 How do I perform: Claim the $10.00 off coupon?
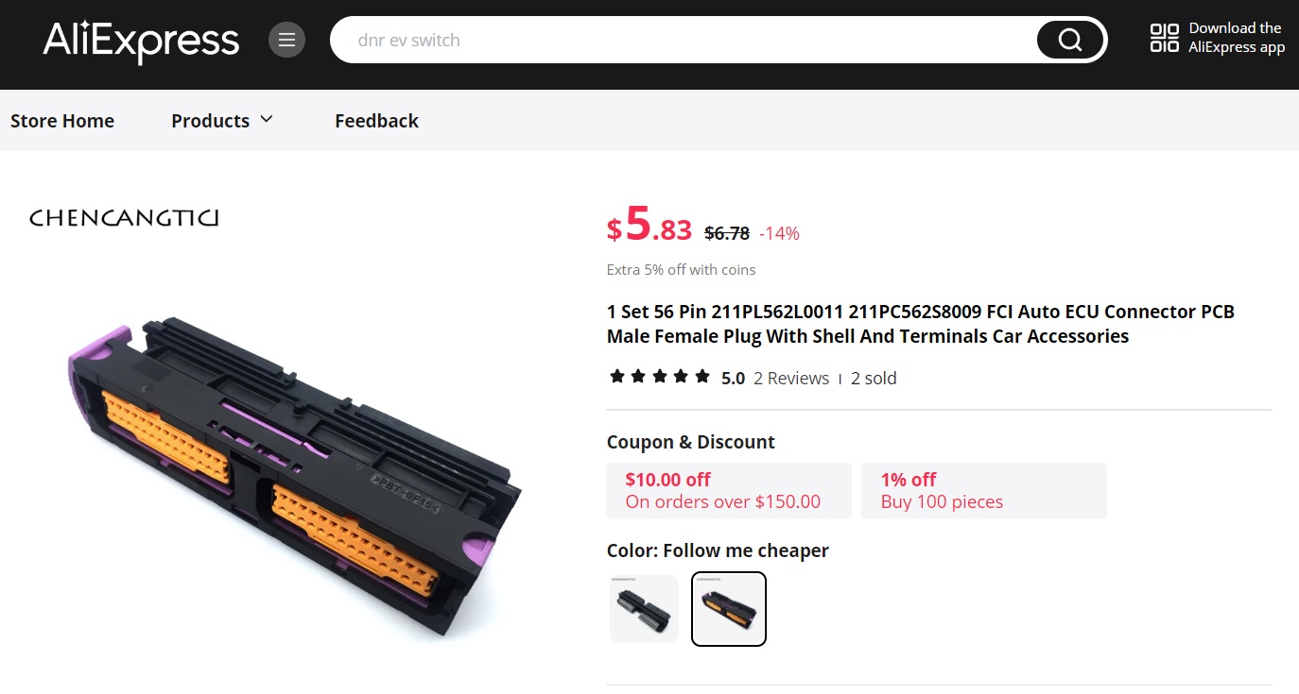(x=728, y=491)
